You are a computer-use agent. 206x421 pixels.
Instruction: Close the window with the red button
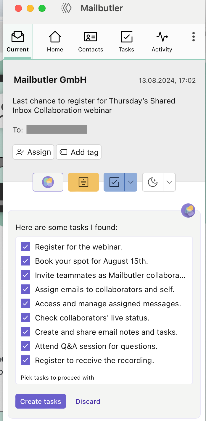(x=18, y=8)
